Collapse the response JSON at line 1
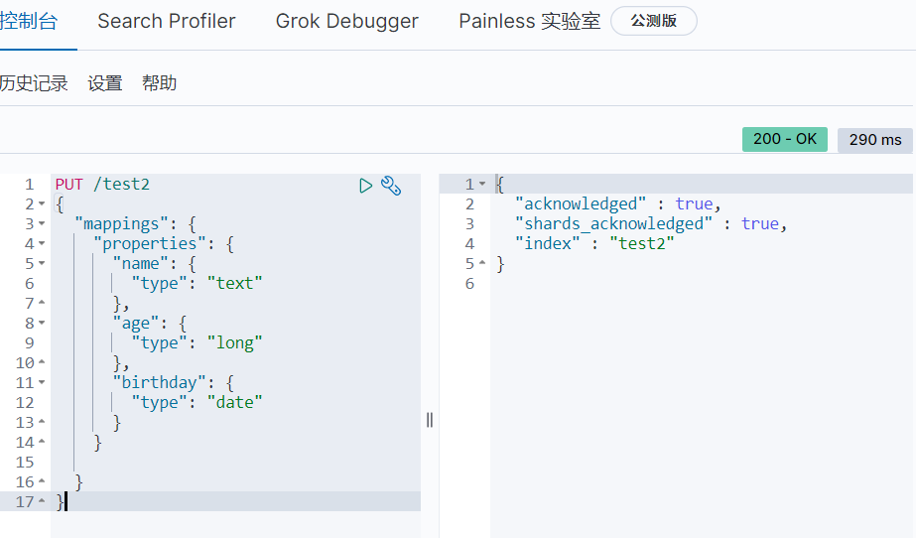916x538 pixels. coord(482,185)
